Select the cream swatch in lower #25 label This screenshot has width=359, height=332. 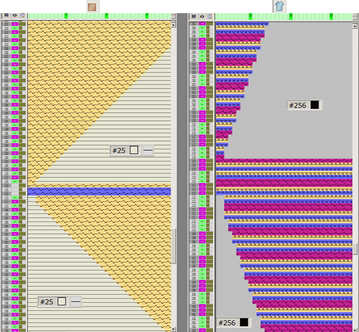click(62, 302)
